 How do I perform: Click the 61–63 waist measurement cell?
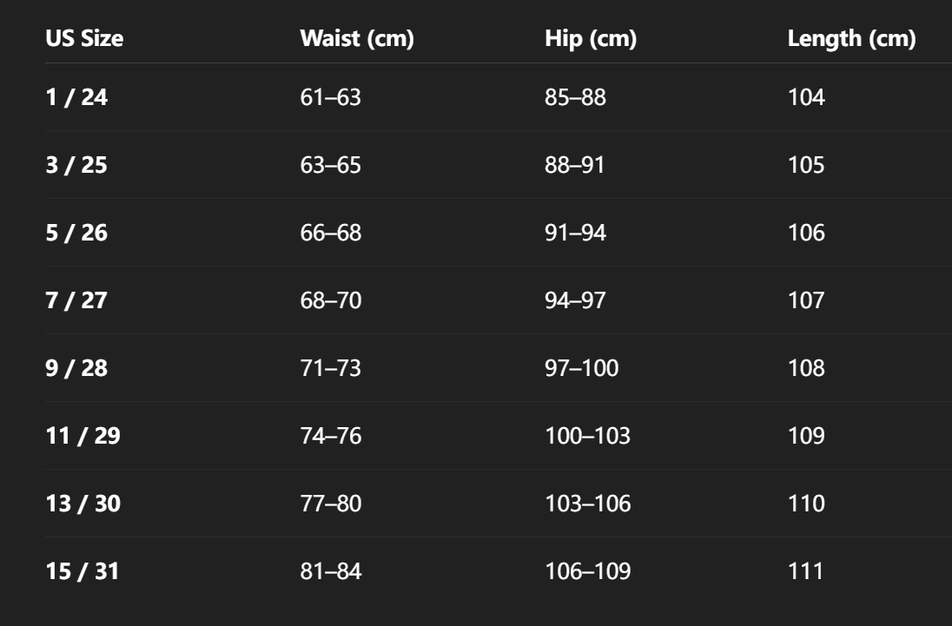(330, 97)
